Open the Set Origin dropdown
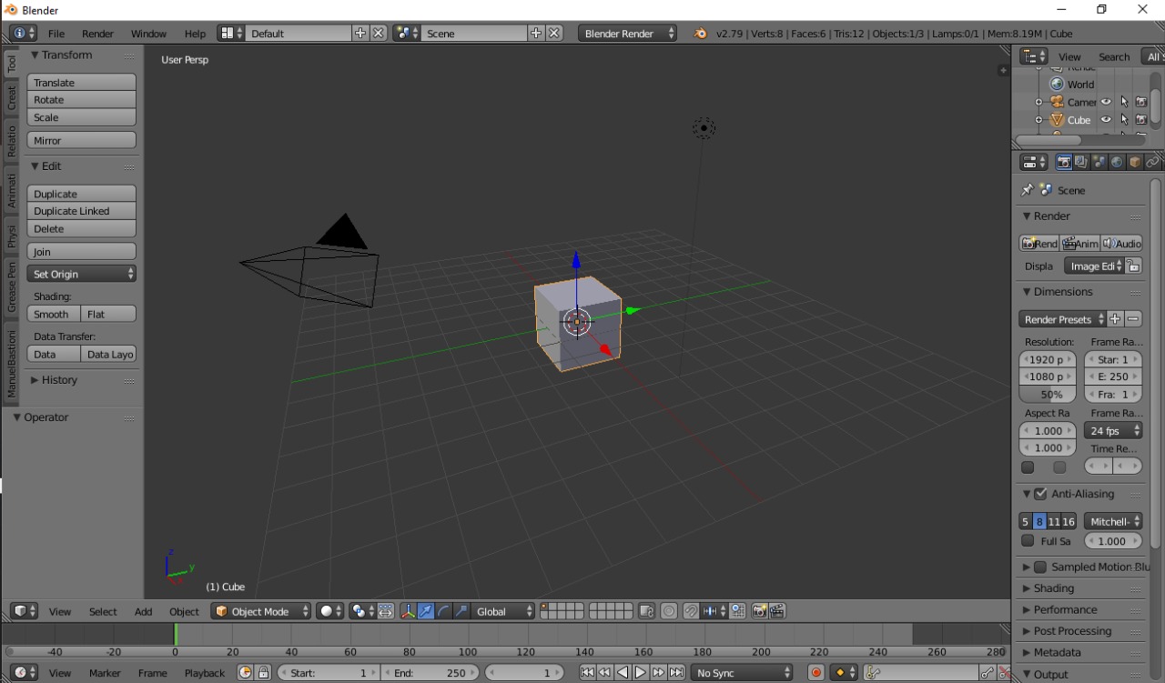The height and width of the screenshot is (683, 1165). point(82,274)
